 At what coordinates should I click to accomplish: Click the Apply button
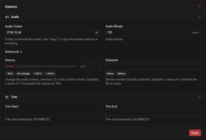[195, 133]
